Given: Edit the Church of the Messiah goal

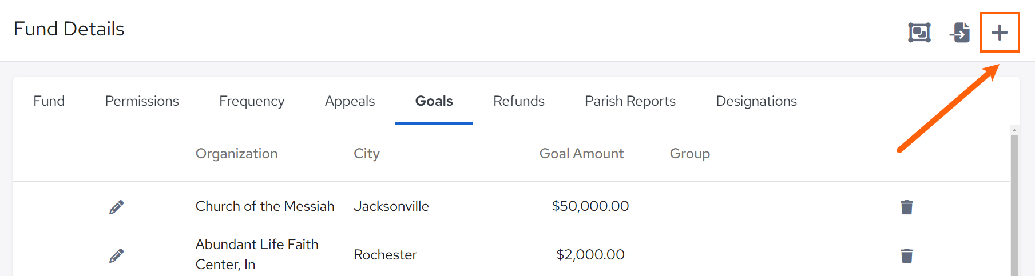Looking at the screenshot, I should pos(116,207).
